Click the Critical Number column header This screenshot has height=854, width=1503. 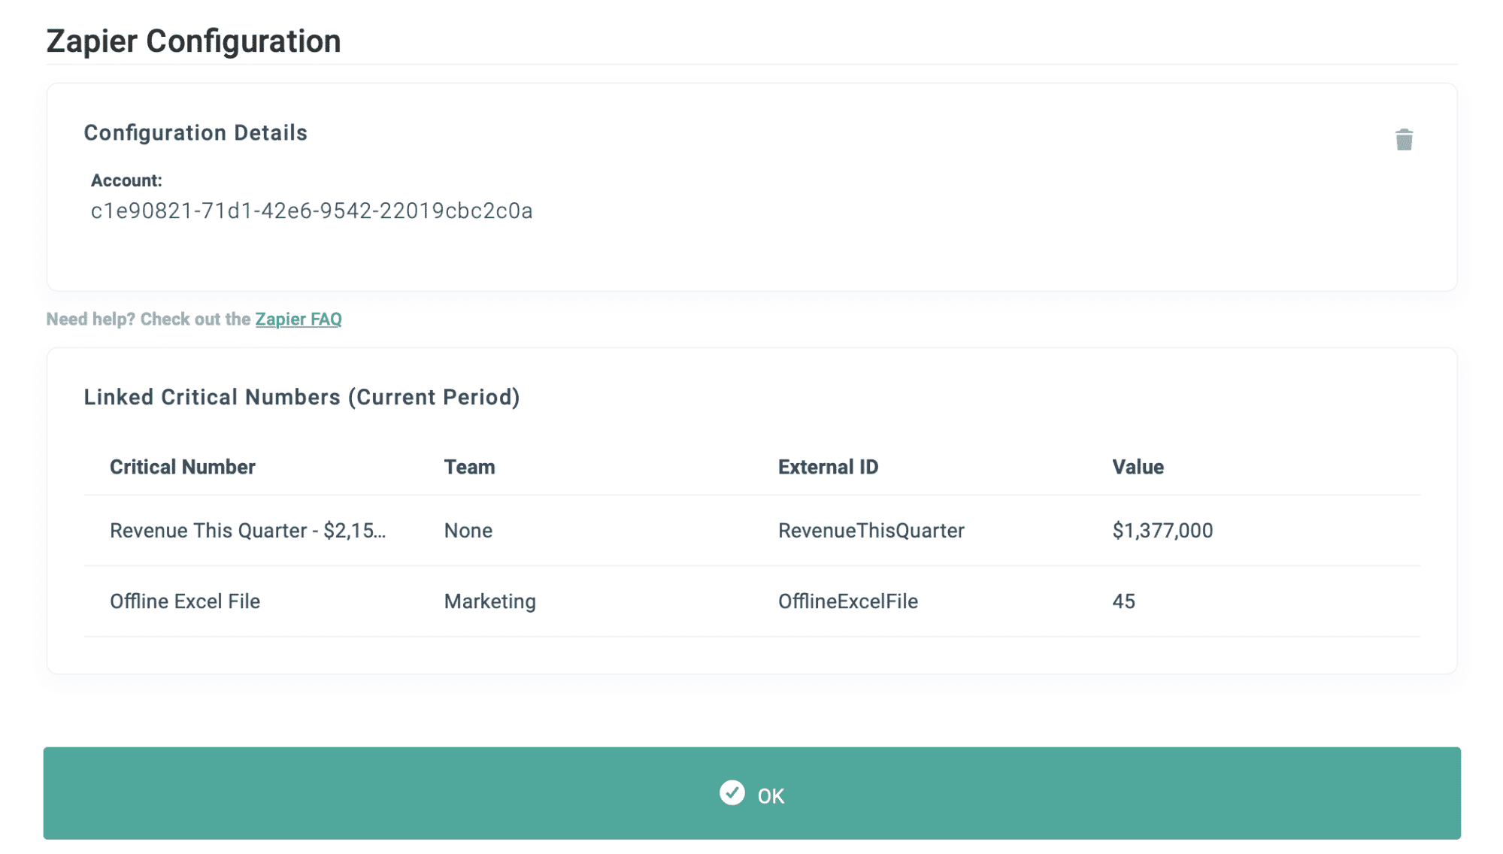[x=183, y=467]
